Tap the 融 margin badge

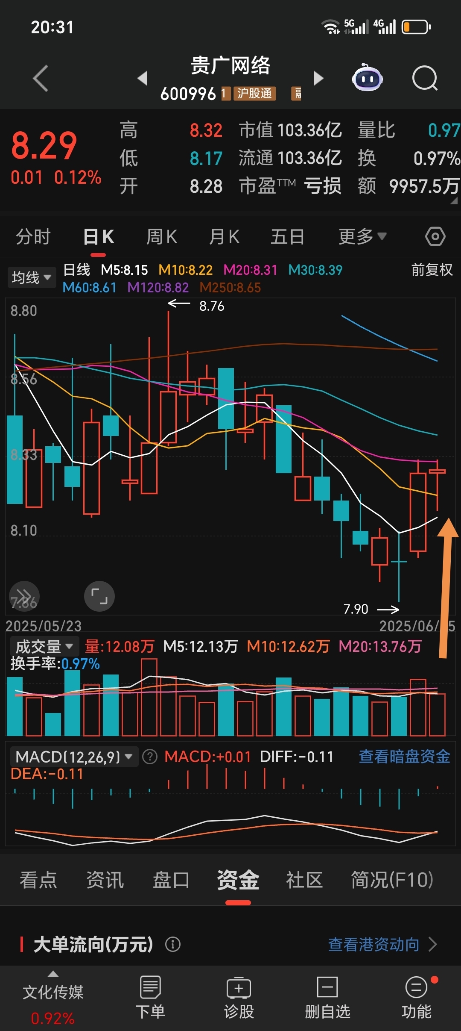pyautogui.click(x=296, y=93)
